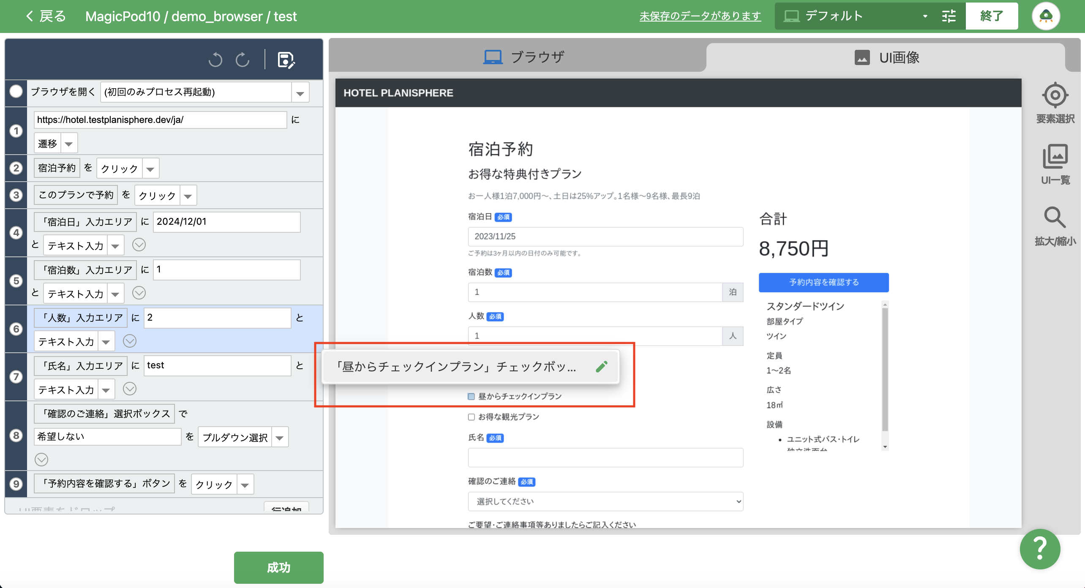The image size is (1085, 588).
Task: Click the 宿泊日 field showing 2023/11/25
Action: [x=605, y=237]
